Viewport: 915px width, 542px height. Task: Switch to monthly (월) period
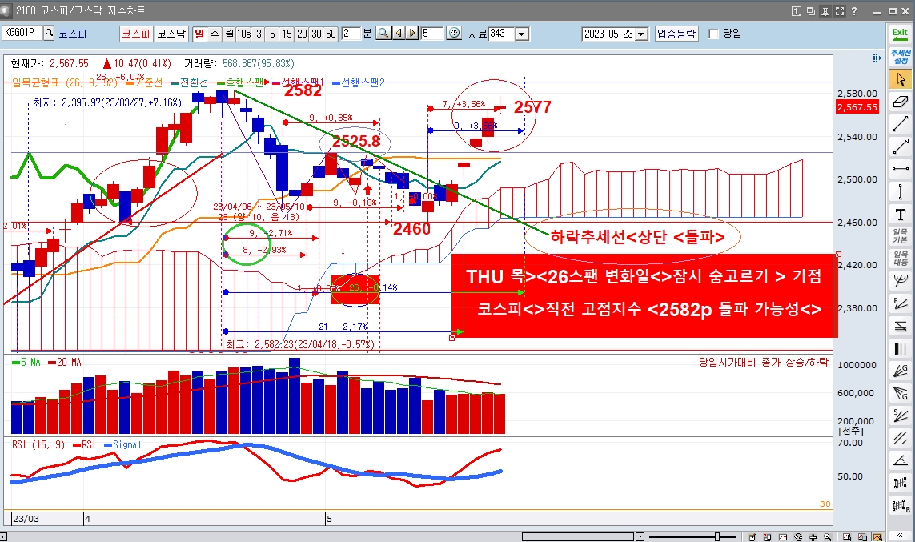pyautogui.click(x=229, y=34)
